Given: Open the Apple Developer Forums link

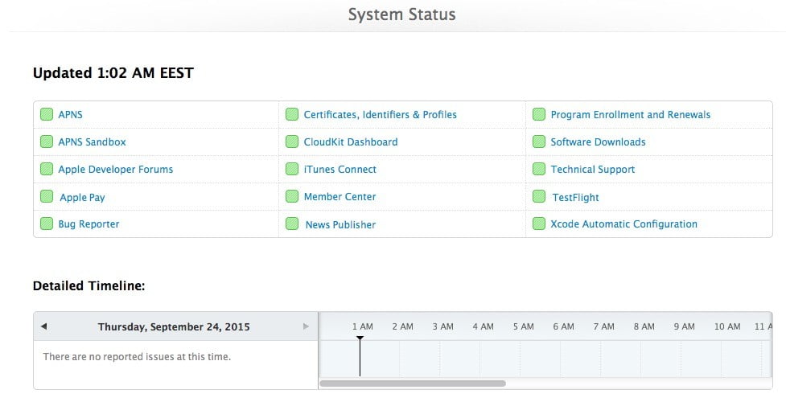Looking at the screenshot, I should (115, 170).
